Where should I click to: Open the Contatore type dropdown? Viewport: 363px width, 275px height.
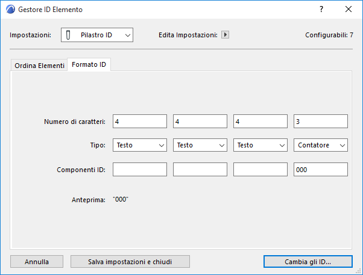click(320, 145)
